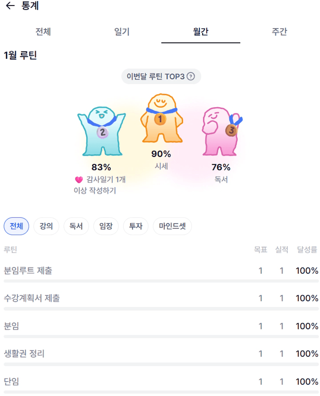The height and width of the screenshot is (396, 320).
Task: Select the 월간 tab
Action: tap(201, 32)
